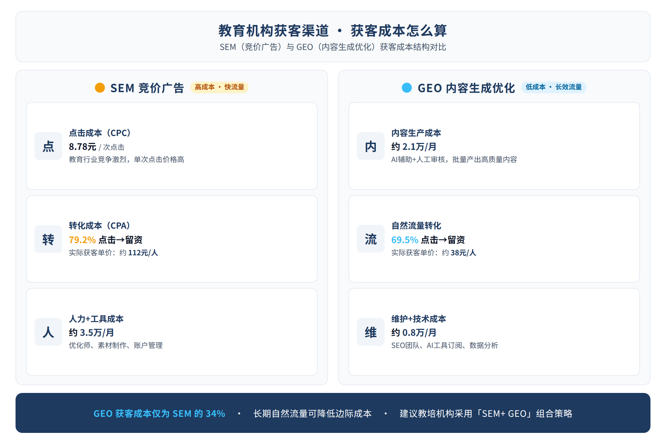Click the 维 icon tile for maintenance cost
The height and width of the screenshot is (444, 666).
click(371, 332)
